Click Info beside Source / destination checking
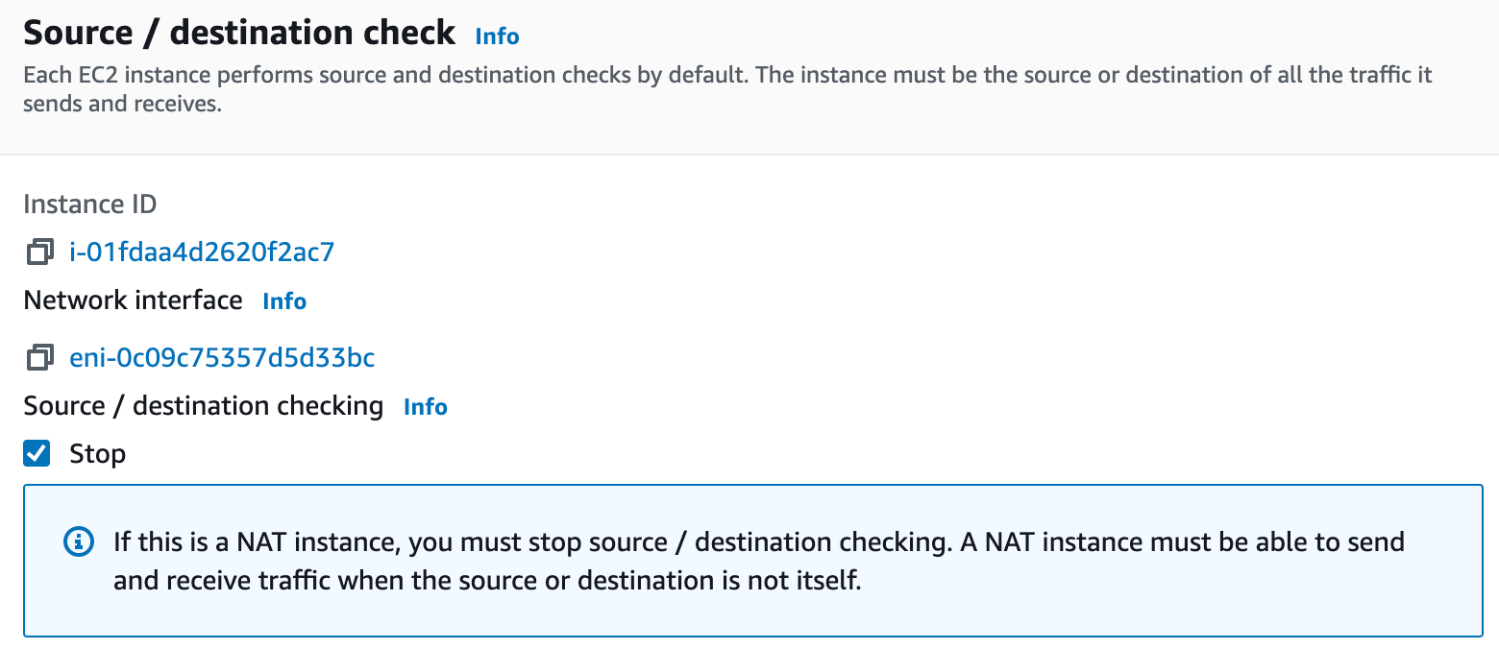The width and height of the screenshot is (1499, 649). point(425,406)
